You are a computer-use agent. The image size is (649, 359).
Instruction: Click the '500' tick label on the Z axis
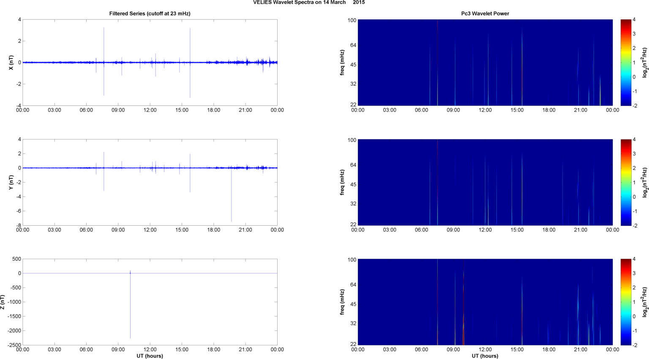click(x=16, y=259)
